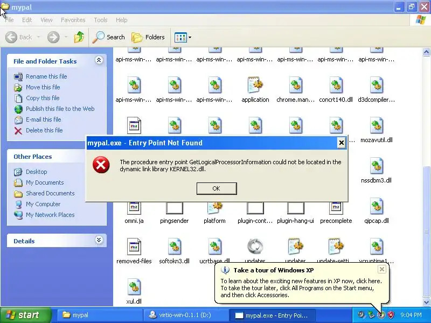
Task: Select the updater application icon with arrows
Action: click(x=255, y=247)
